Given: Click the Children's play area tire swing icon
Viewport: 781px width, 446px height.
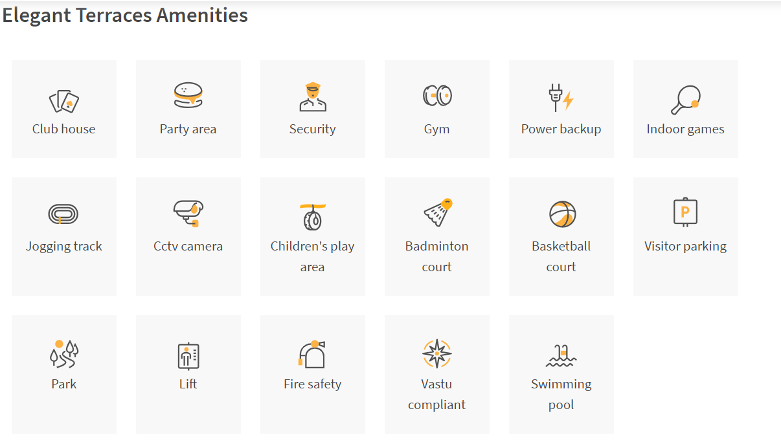Looking at the screenshot, I should pyautogui.click(x=313, y=217).
